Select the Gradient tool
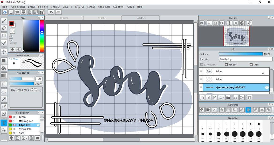The height and width of the screenshot is (145, 274). [x=4, y=76]
